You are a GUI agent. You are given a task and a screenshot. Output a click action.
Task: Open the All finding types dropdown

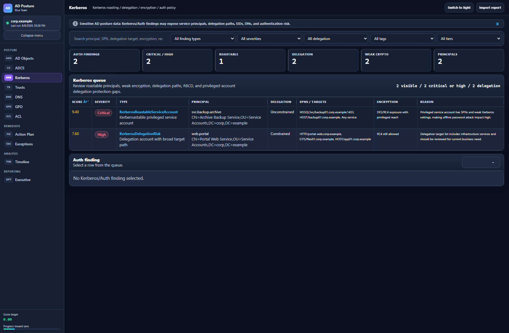tap(203, 39)
